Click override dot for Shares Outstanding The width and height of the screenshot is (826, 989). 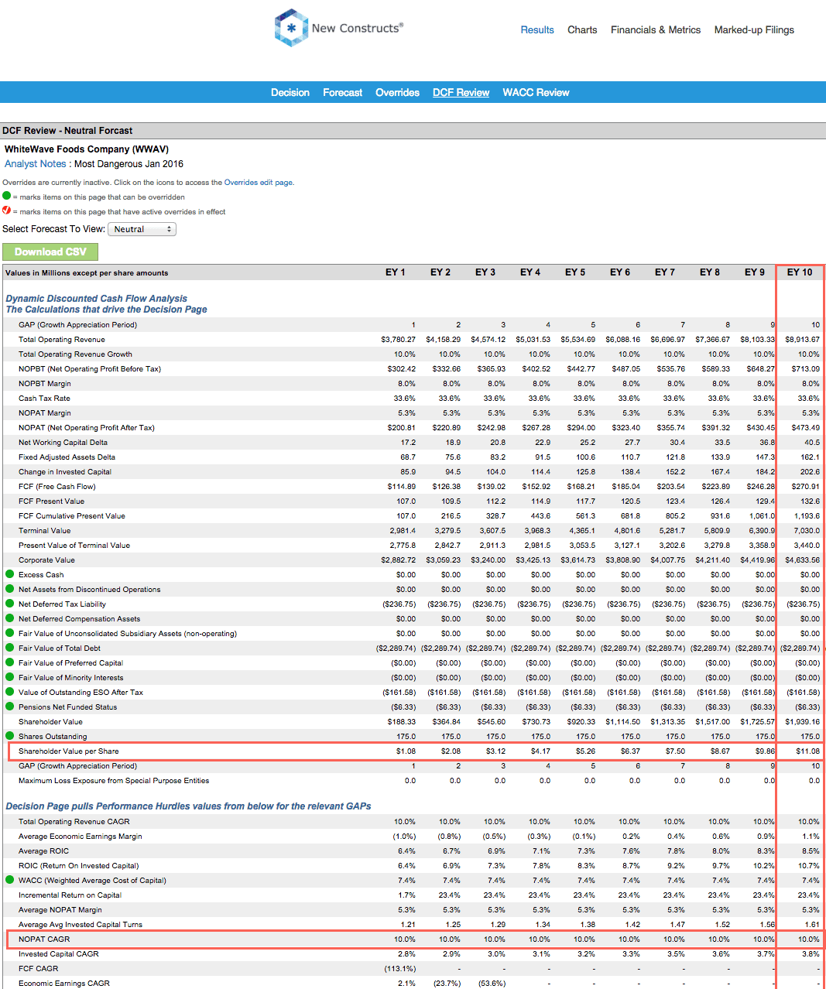(10, 736)
